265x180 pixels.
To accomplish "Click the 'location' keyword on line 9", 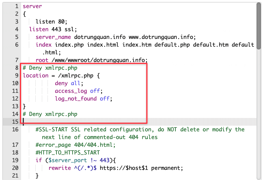I will [36, 75].
